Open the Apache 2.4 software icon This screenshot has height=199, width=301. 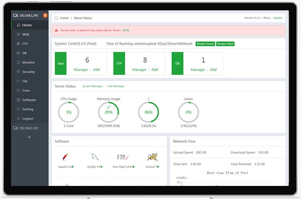click(66, 157)
